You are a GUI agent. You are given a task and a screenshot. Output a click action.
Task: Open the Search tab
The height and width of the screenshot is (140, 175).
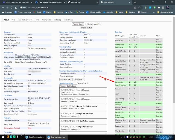pos(37,20)
